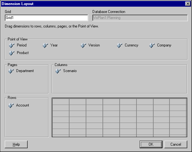Click the Account dimension icon in Rows
192x152 pixels.
[x=11, y=106]
